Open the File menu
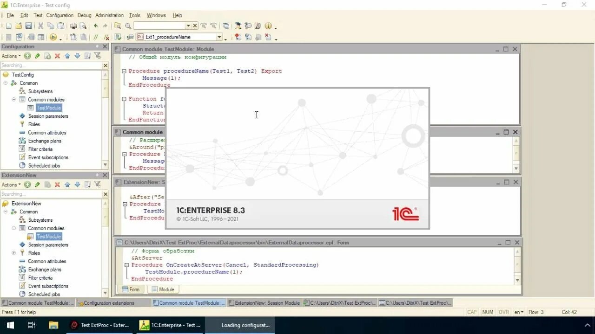 (10, 15)
